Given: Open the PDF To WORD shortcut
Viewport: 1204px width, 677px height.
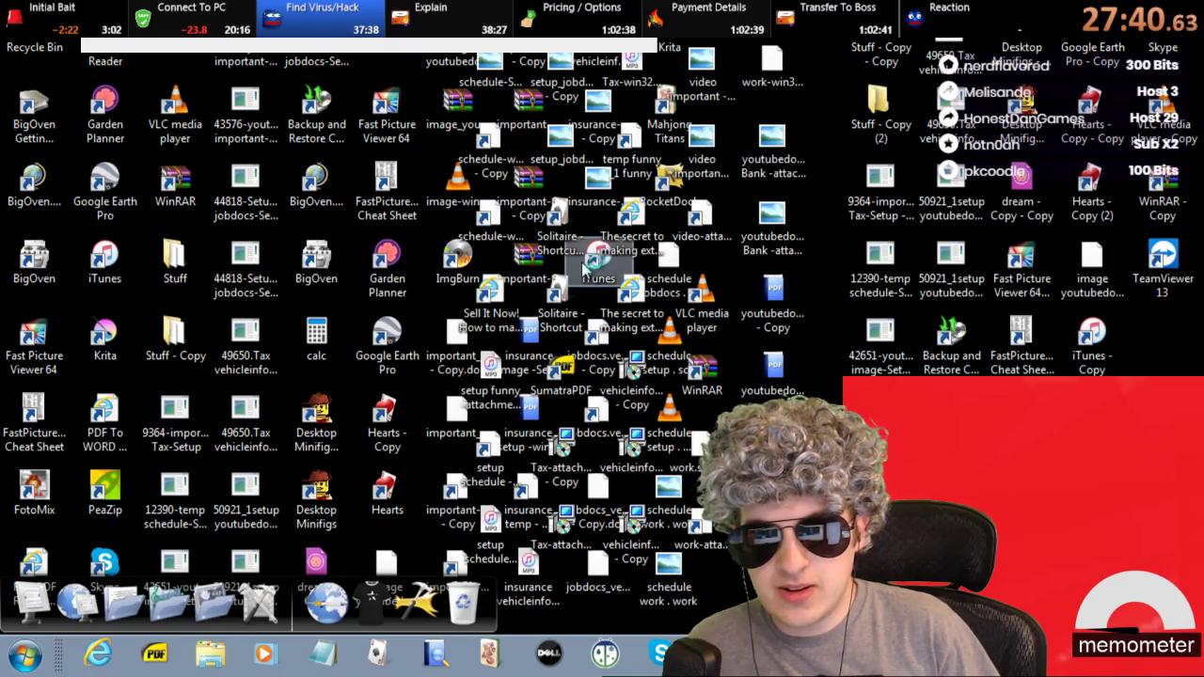Looking at the screenshot, I should [104, 424].
